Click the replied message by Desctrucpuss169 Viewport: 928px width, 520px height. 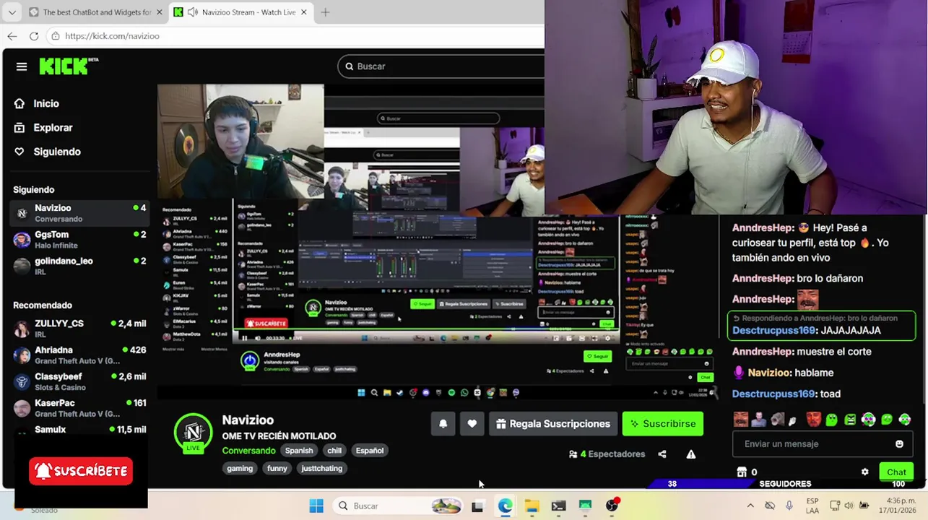(821, 325)
